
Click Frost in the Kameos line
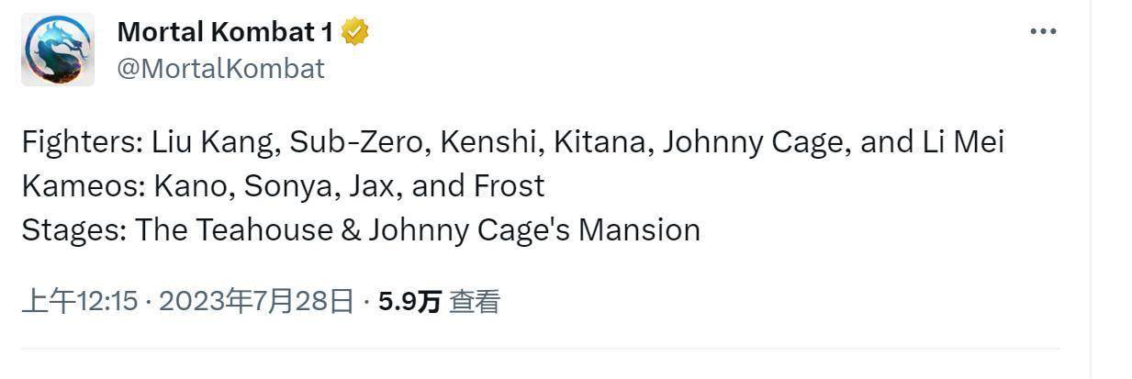(509, 186)
